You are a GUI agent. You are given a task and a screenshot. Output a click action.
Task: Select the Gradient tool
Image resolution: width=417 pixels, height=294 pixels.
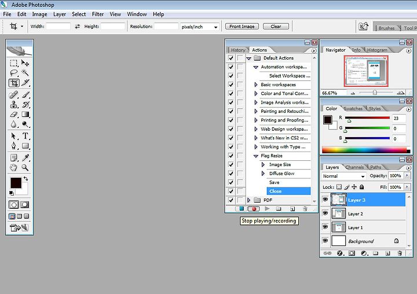click(x=25, y=115)
